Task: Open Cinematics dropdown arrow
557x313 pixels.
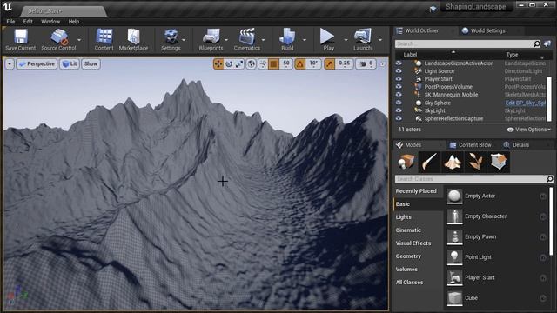Action: tap(263, 40)
